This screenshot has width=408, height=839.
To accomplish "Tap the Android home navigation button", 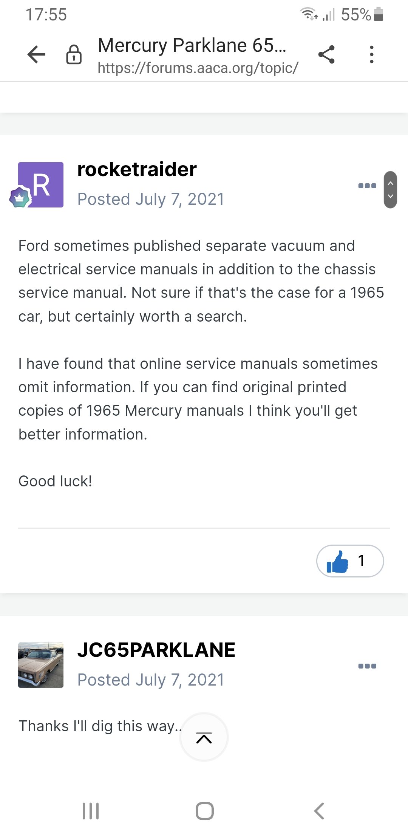I will (x=205, y=811).
